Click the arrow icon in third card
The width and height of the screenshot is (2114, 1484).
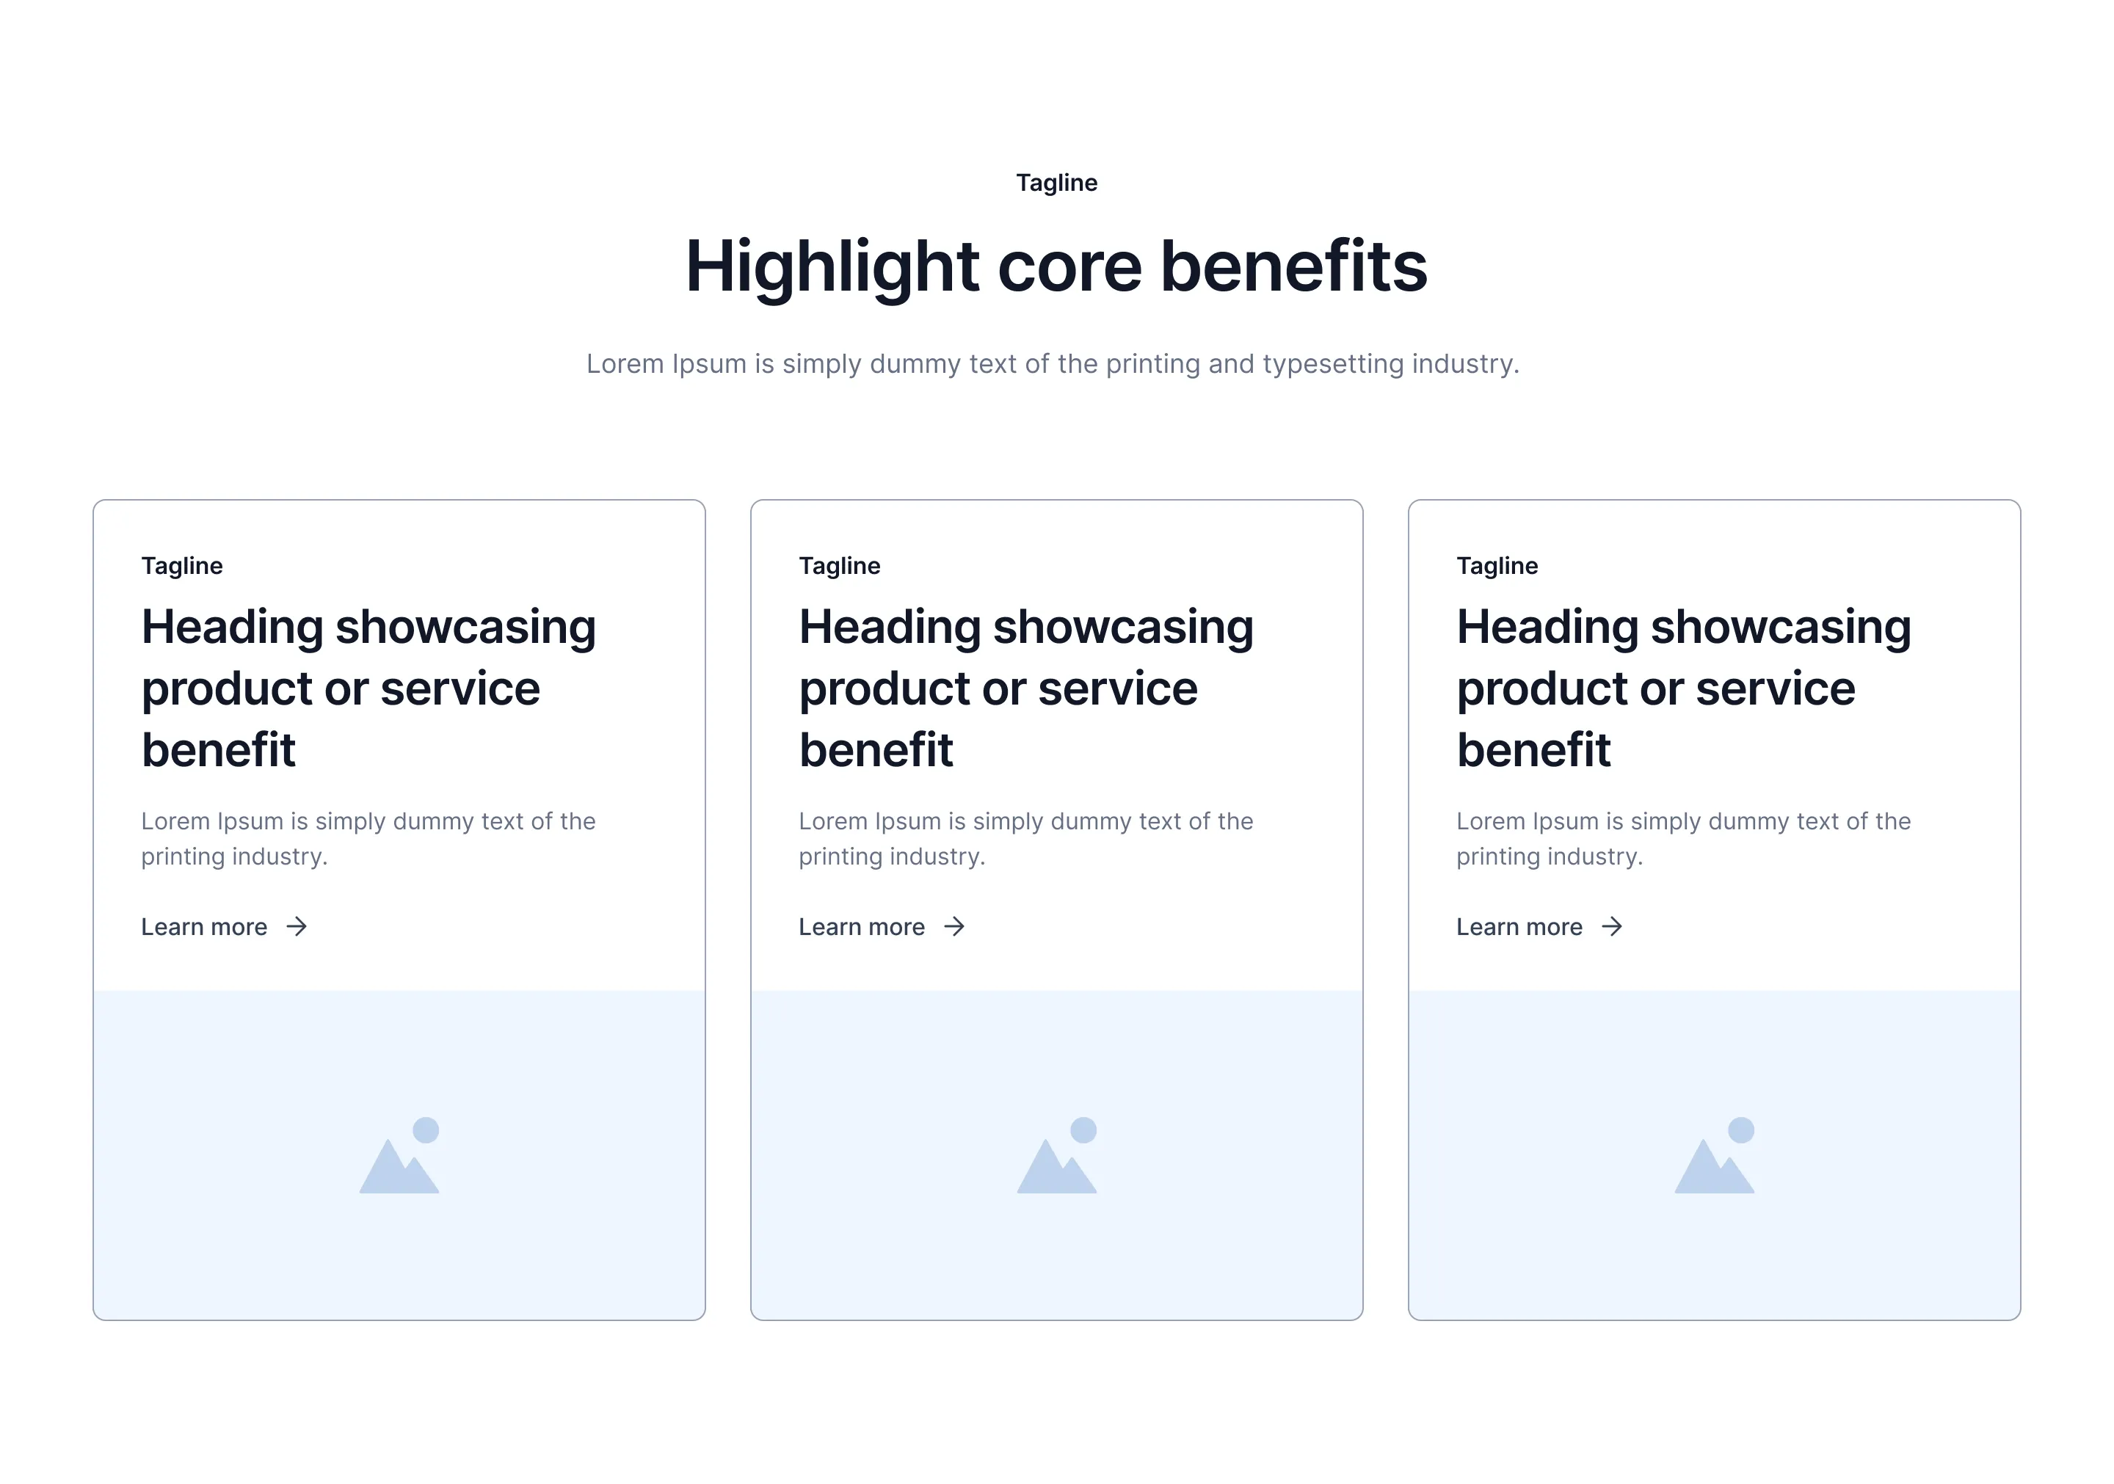(x=1611, y=926)
